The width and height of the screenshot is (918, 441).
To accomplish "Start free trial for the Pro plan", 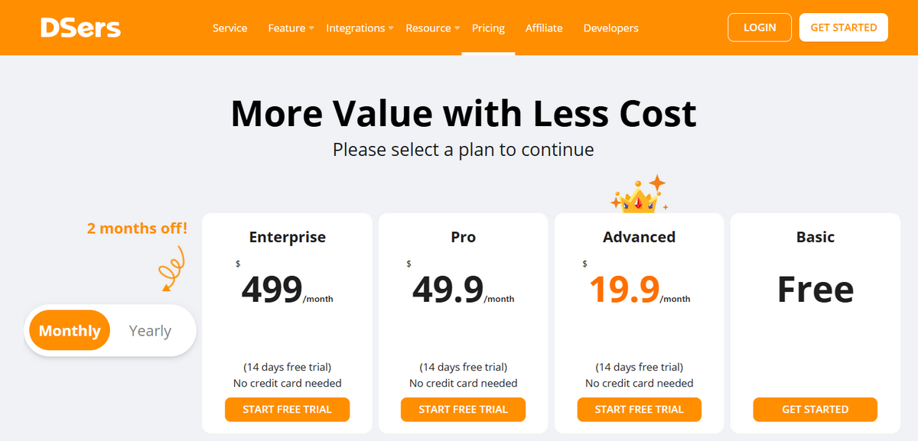I will [463, 409].
